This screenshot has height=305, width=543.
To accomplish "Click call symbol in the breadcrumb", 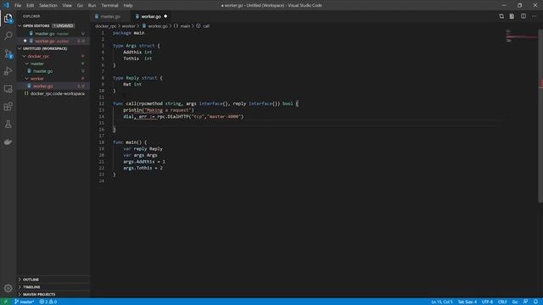I will pos(206,26).
